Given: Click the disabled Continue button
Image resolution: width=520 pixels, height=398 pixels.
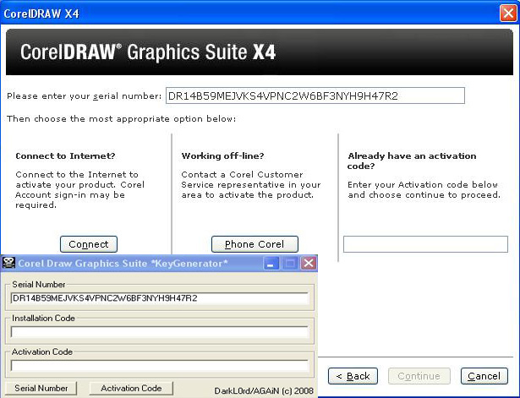Looking at the screenshot, I should point(419,376).
